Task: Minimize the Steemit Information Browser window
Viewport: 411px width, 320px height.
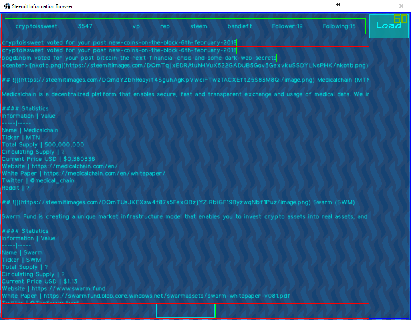Action: click(x=365, y=6)
